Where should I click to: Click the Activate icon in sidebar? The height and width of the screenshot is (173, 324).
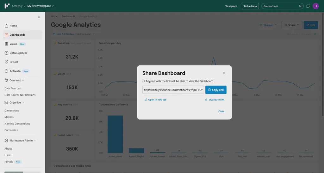click(6, 71)
